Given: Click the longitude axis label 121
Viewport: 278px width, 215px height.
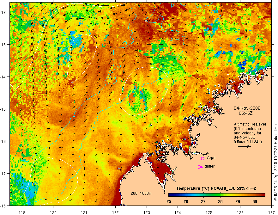Looking at the screenshot, I should click(x=84, y=212).
